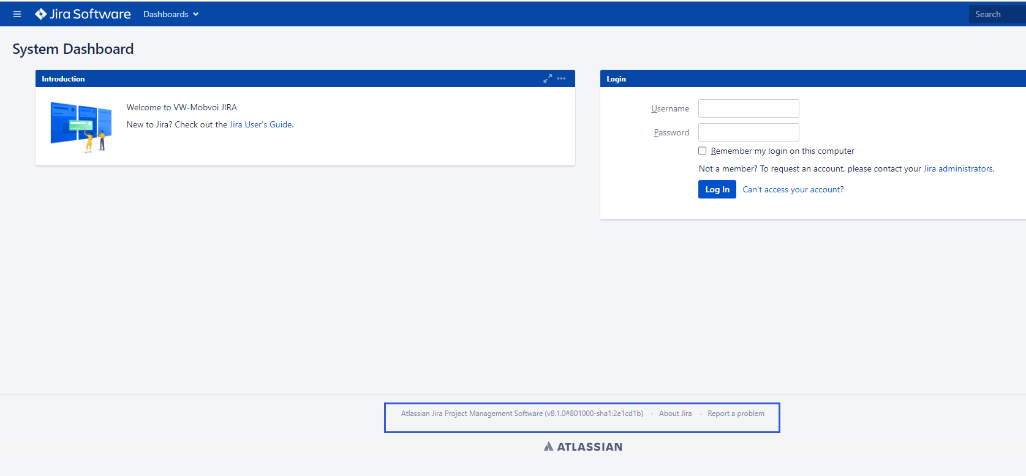This screenshot has height=476, width=1026.
Task: Follow the Jira administrators link
Action: point(958,168)
